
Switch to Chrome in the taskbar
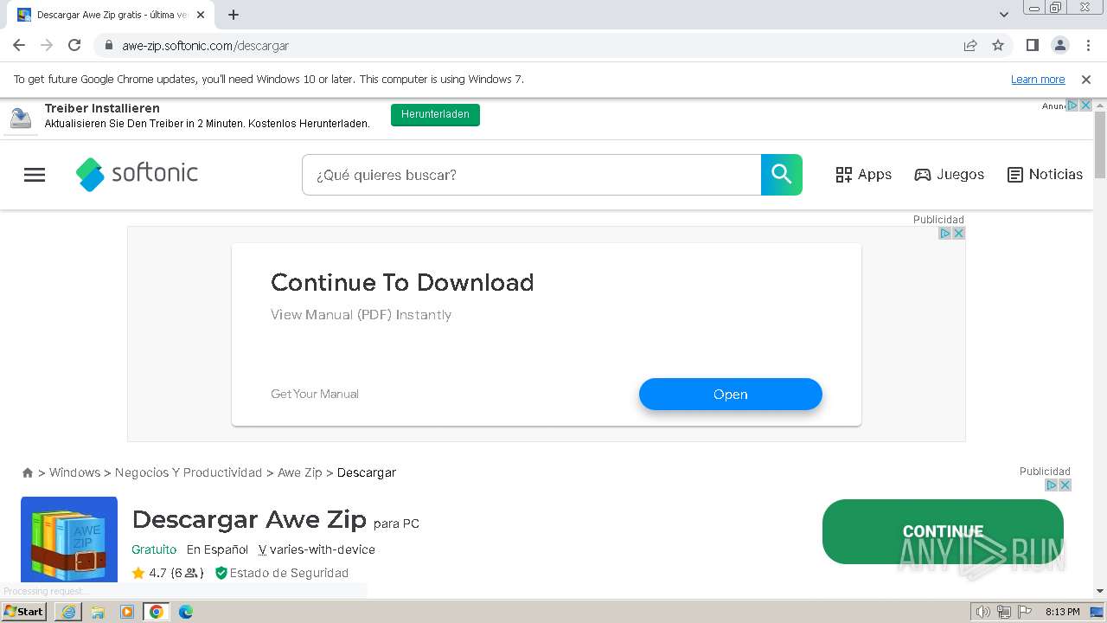coord(157,612)
